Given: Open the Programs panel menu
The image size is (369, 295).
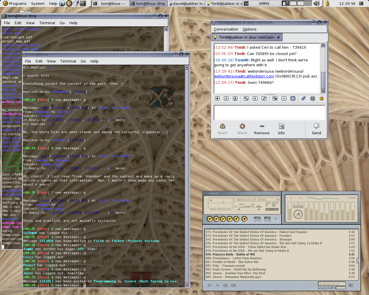Looking at the screenshot, I should (15, 3).
